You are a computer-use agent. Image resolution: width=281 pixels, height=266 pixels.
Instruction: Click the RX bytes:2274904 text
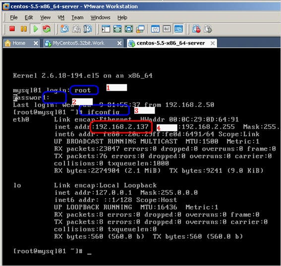(x=87, y=170)
